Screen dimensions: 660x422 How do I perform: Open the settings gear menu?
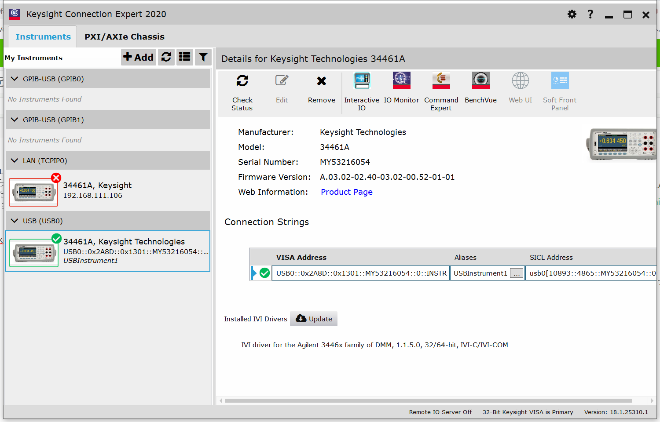click(x=572, y=14)
